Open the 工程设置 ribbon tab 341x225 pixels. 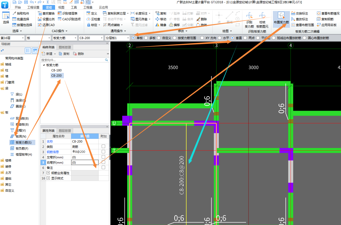tap(33, 7)
